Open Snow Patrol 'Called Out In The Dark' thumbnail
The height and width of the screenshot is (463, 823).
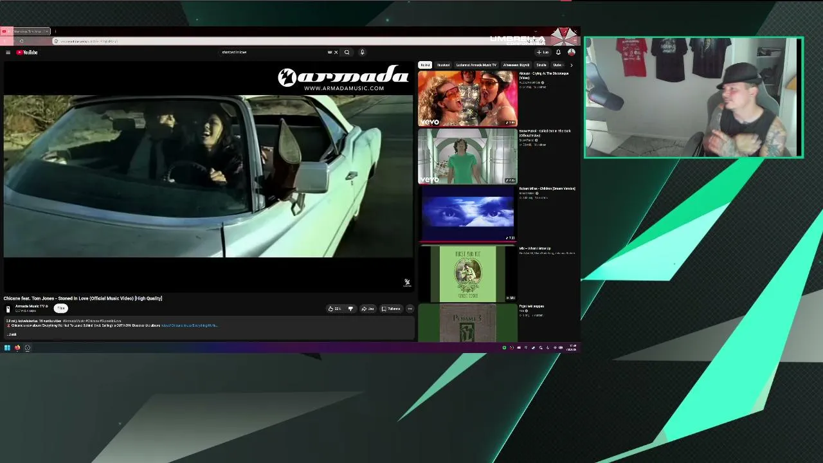click(467, 156)
